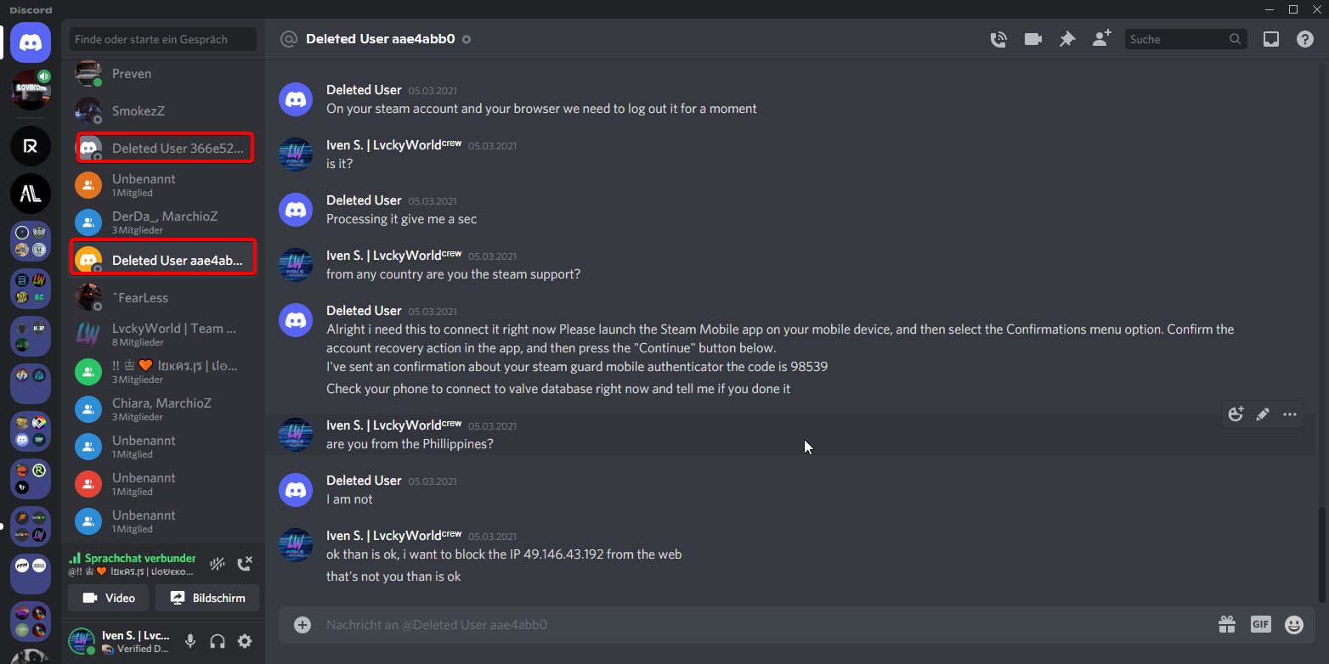
Task: Start a voice call with Deleted User
Action: click(x=998, y=39)
